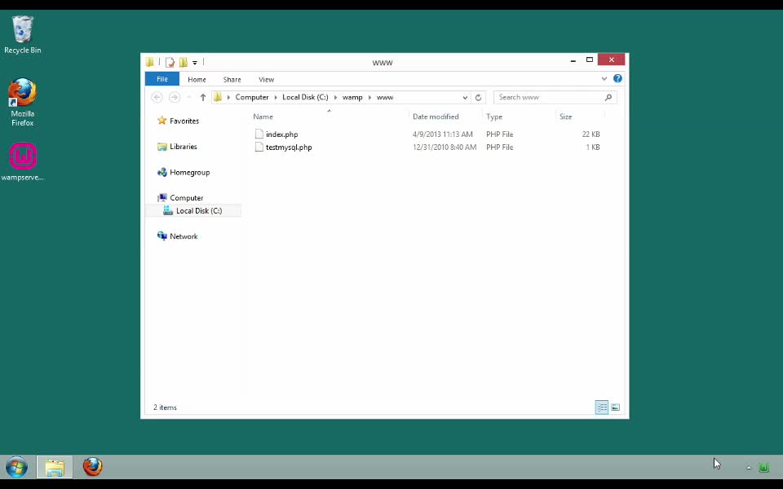Viewport: 783px width, 489px height.
Task: Open the File menu
Action: (161, 79)
